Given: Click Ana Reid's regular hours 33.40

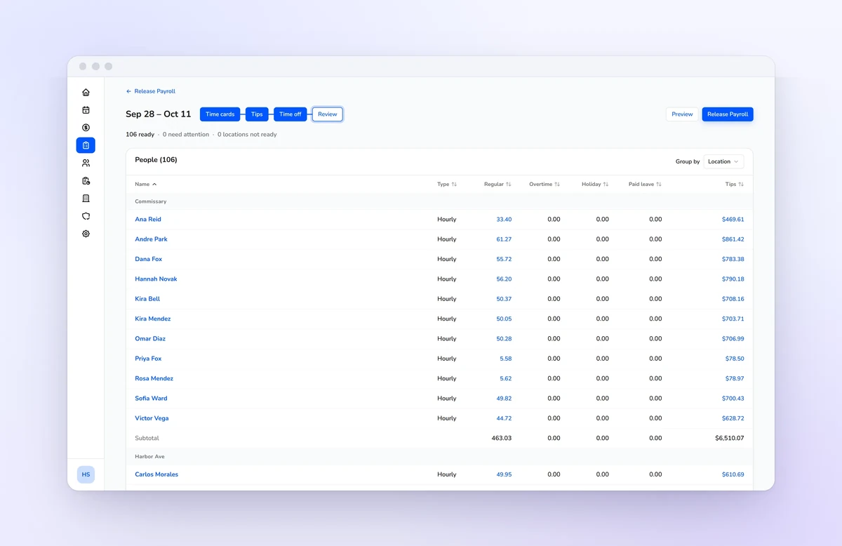Looking at the screenshot, I should coord(504,220).
